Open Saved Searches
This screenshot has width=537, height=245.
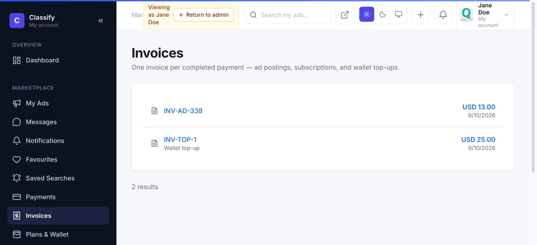(x=58, y=178)
